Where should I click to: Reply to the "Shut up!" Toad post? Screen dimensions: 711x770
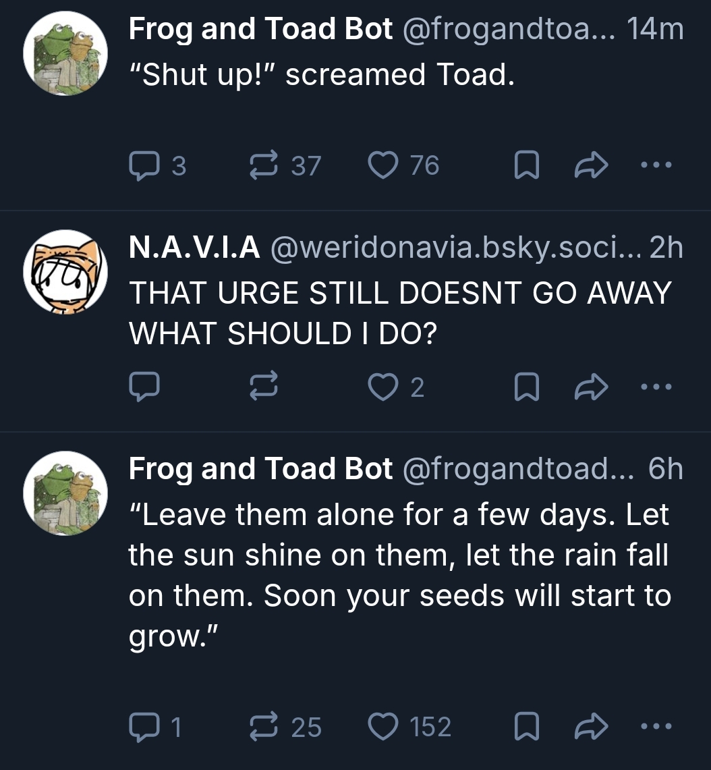pos(143,166)
